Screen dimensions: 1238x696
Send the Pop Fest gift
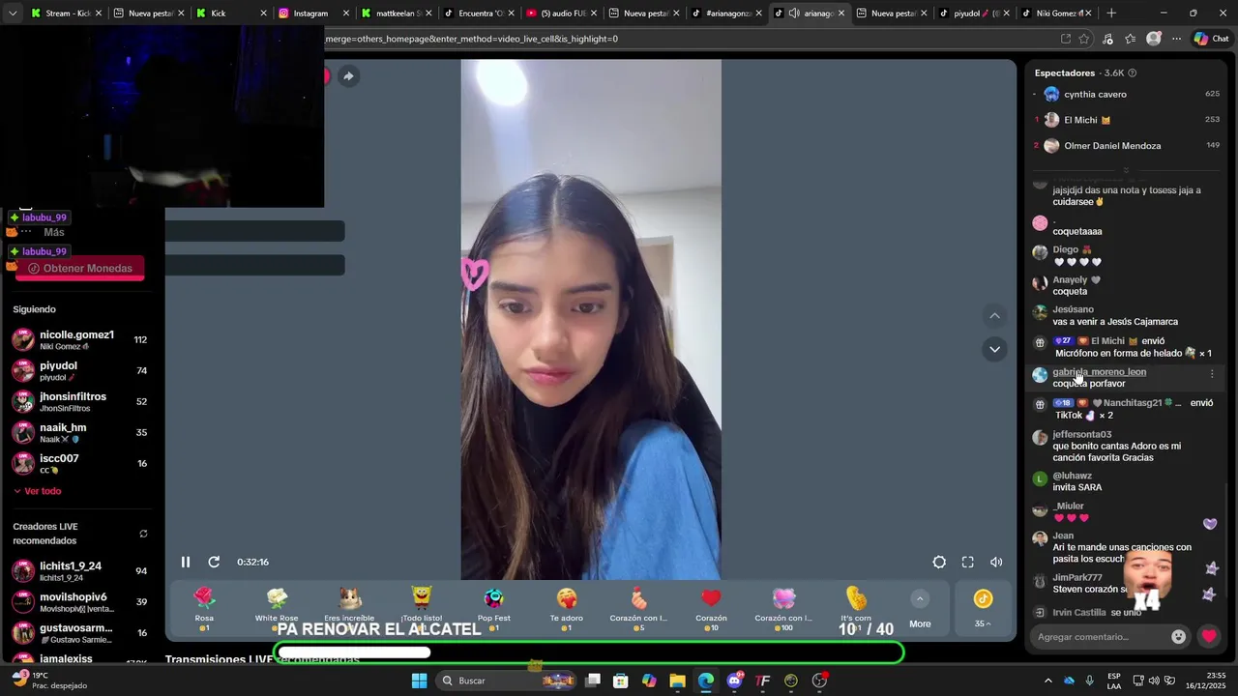tap(494, 609)
